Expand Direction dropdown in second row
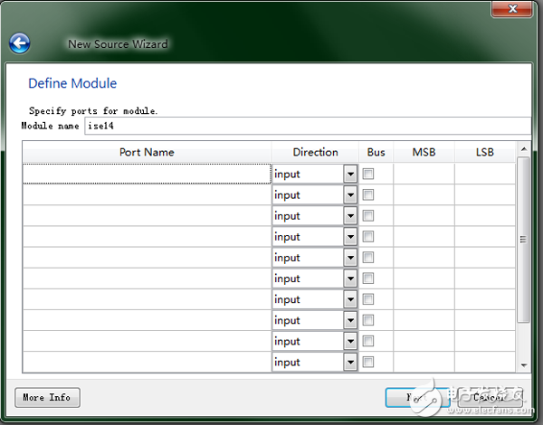Image resolution: width=543 pixels, height=425 pixels. tap(350, 194)
